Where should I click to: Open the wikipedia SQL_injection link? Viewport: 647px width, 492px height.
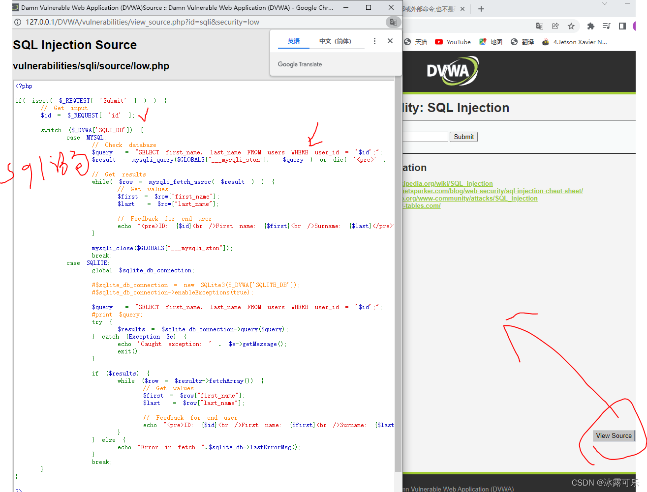coord(448,184)
